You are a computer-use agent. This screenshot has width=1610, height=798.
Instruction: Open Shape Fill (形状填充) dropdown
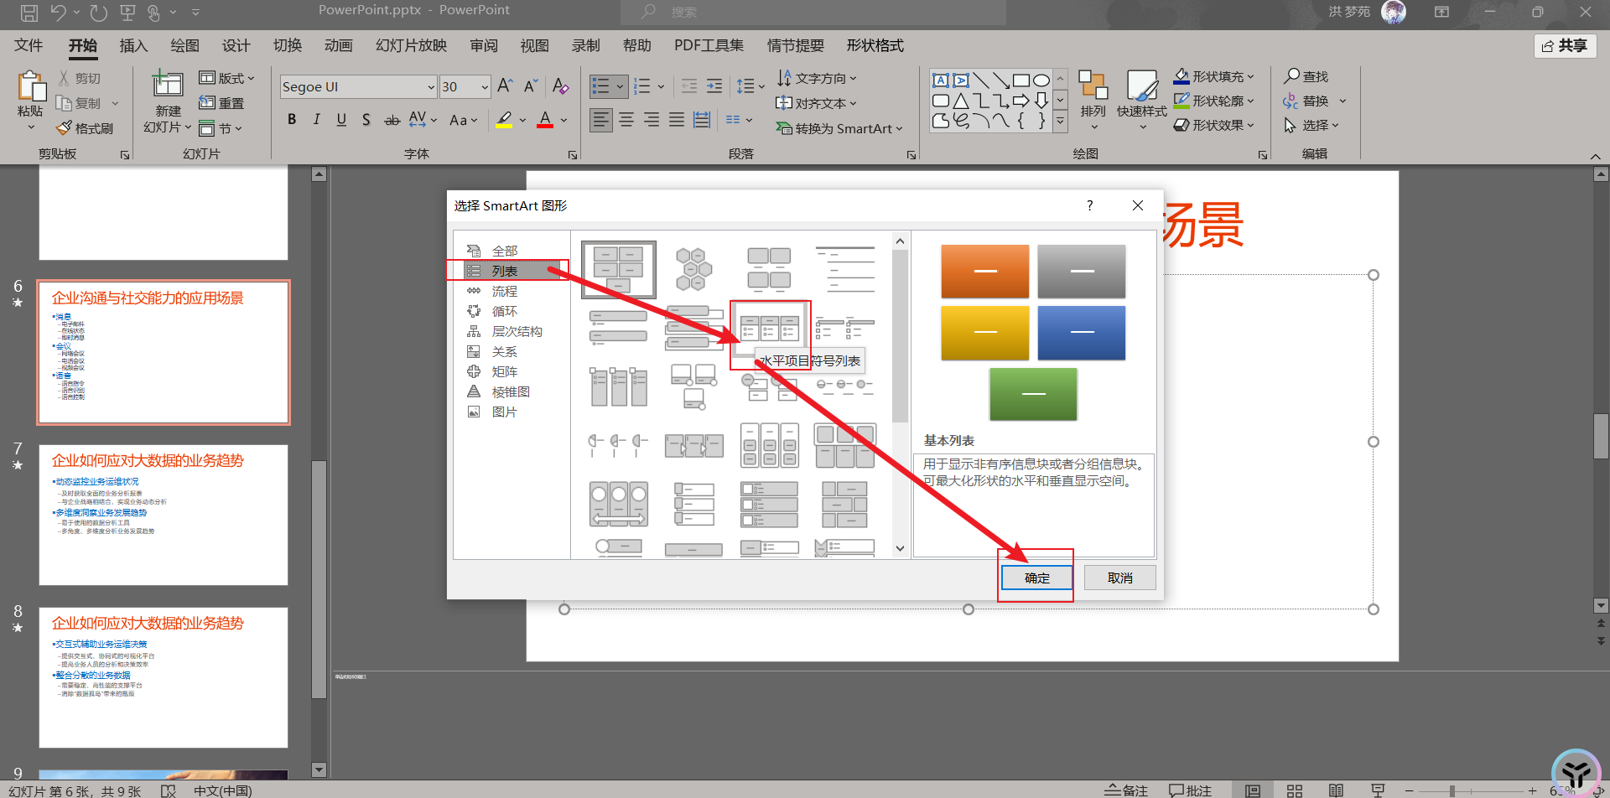coord(1213,76)
